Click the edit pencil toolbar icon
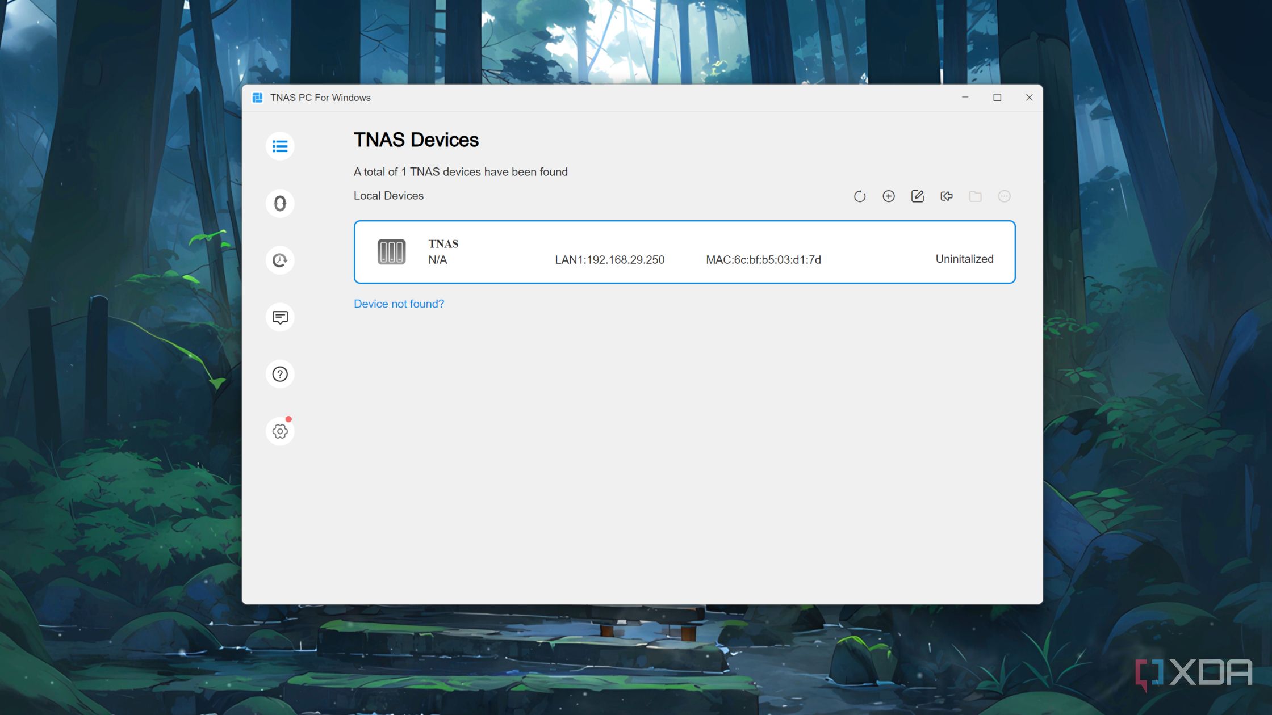The height and width of the screenshot is (715, 1272). (918, 196)
